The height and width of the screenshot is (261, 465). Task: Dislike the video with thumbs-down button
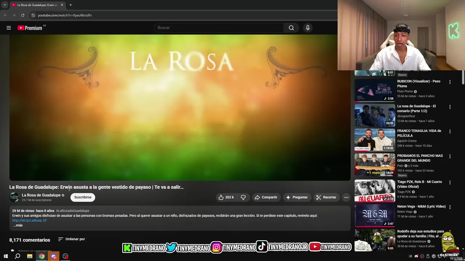pos(243,197)
